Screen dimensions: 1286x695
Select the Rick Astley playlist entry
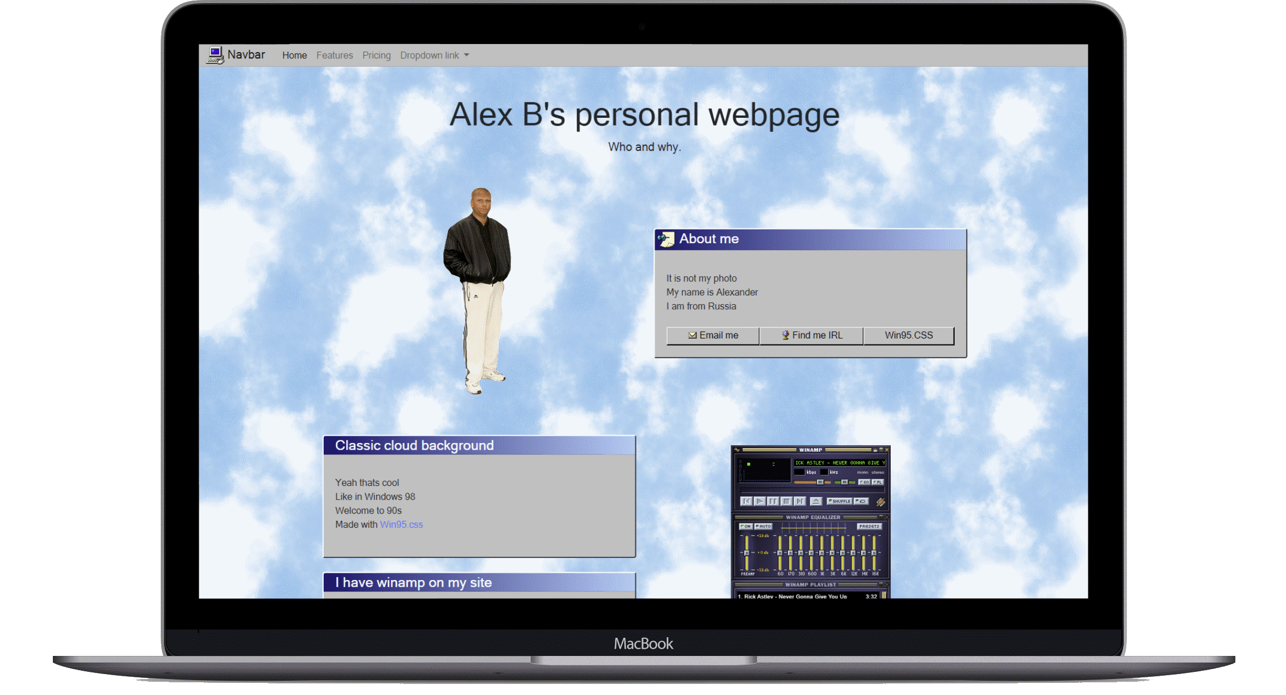pos(807,596)
